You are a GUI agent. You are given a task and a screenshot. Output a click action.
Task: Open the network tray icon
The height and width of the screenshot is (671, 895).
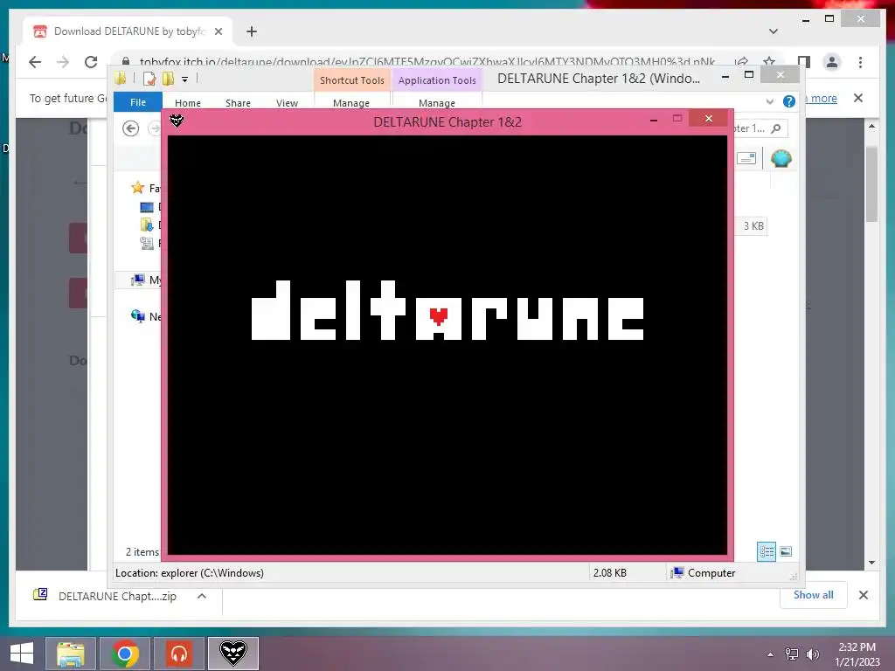(792, 654)
